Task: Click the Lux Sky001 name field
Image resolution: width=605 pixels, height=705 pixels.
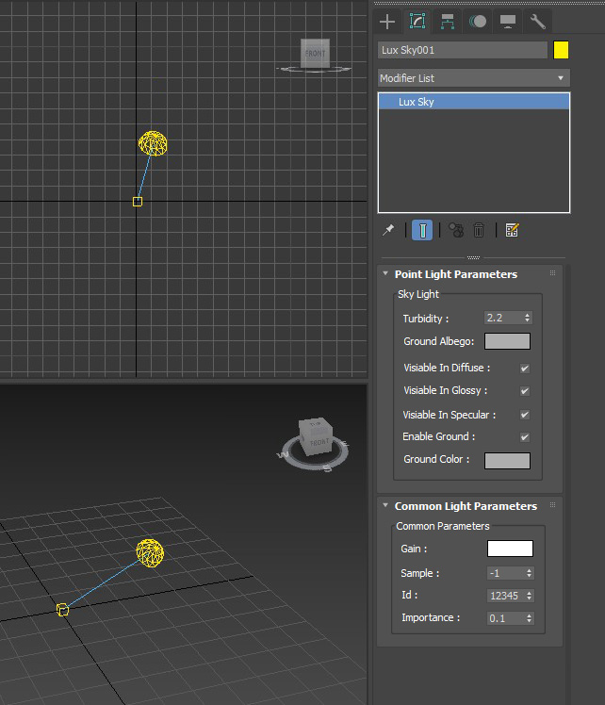Action: pyautogui.click(x=462, y=50)
